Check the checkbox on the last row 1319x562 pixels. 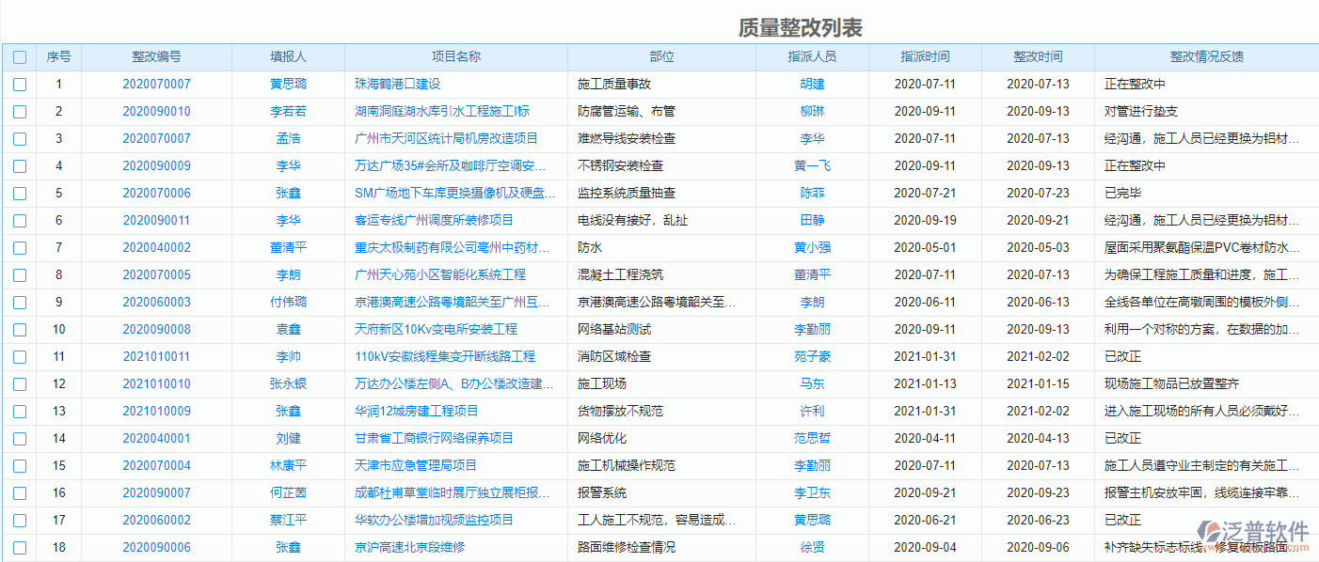click(20, 547)
